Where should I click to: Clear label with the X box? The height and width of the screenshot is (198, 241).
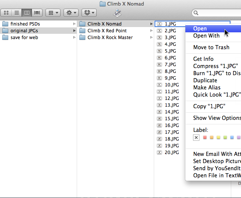pos(196,138)
